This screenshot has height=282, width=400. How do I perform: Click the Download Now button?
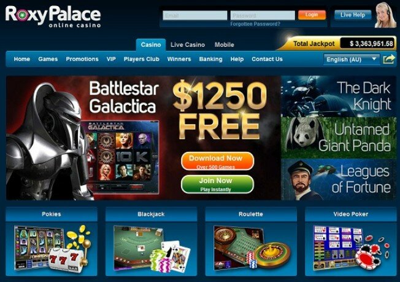(217, 161)
